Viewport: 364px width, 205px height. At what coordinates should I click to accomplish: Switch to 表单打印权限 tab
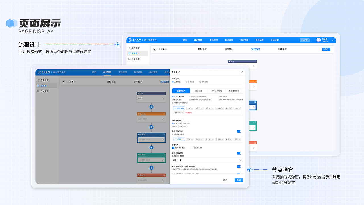point(234,91)
